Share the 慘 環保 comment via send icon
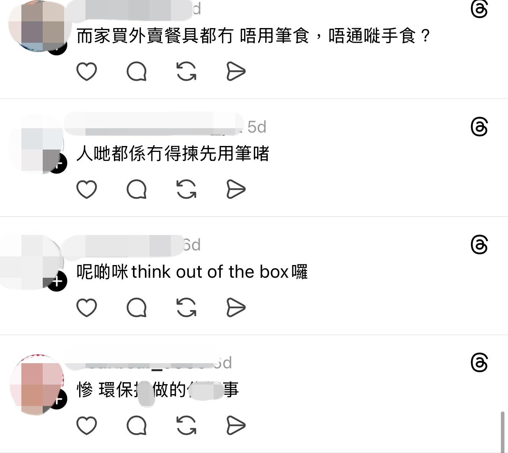 pyautogui.click(x=236, y=425)
